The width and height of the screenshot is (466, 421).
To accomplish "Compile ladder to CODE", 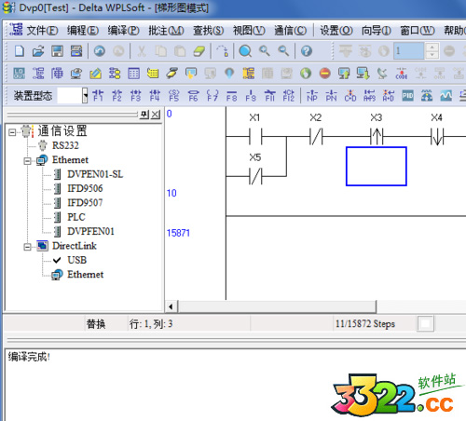I will [402, 74].
